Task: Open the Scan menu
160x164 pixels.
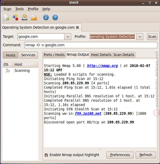Action: point(7,9)
